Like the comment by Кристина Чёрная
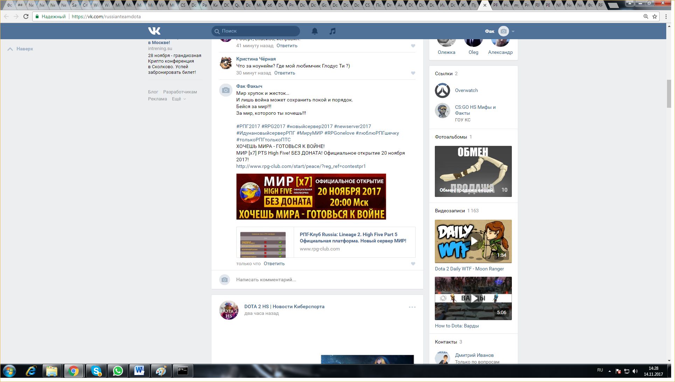The image size is (675, 382). click(x=413, y=73)
